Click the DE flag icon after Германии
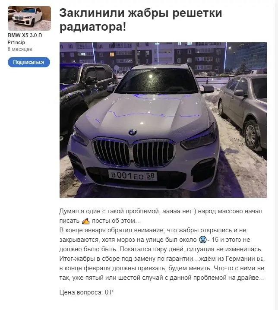Screen dimensions: 278x310 tap(260, 259)
